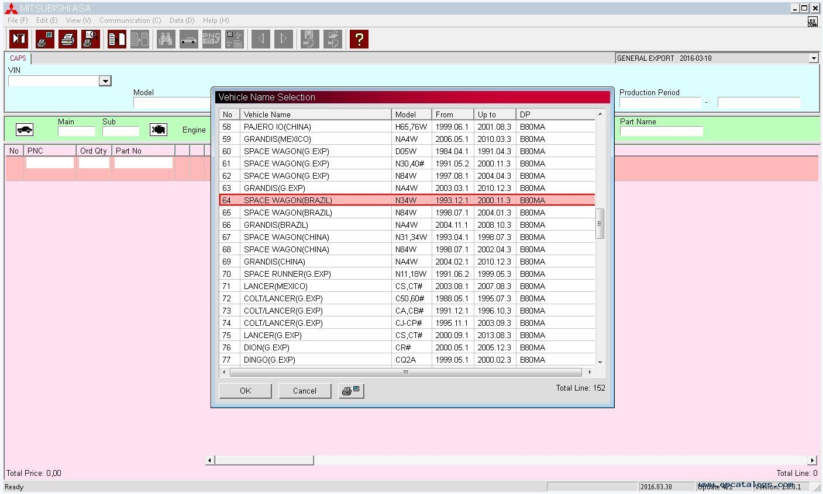
Task: Click horizontal scrollbar thumb in vehicle dialog
Action: pos(406,372)
